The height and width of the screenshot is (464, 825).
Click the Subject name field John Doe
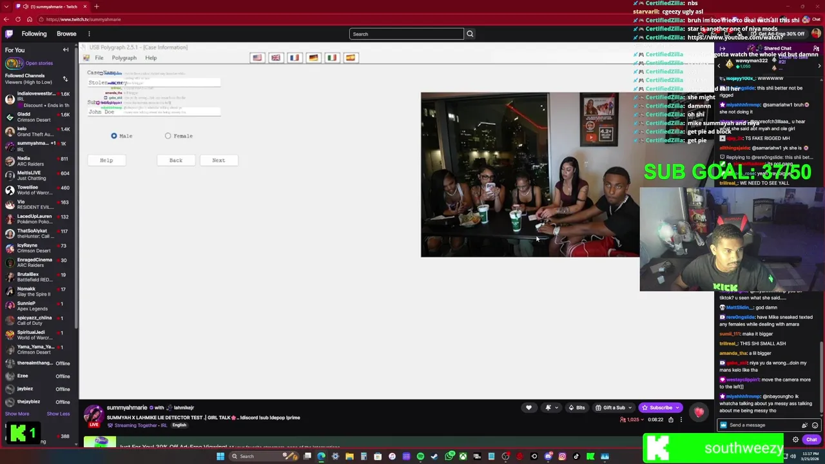pyautogui.click(x=154, y=112)
